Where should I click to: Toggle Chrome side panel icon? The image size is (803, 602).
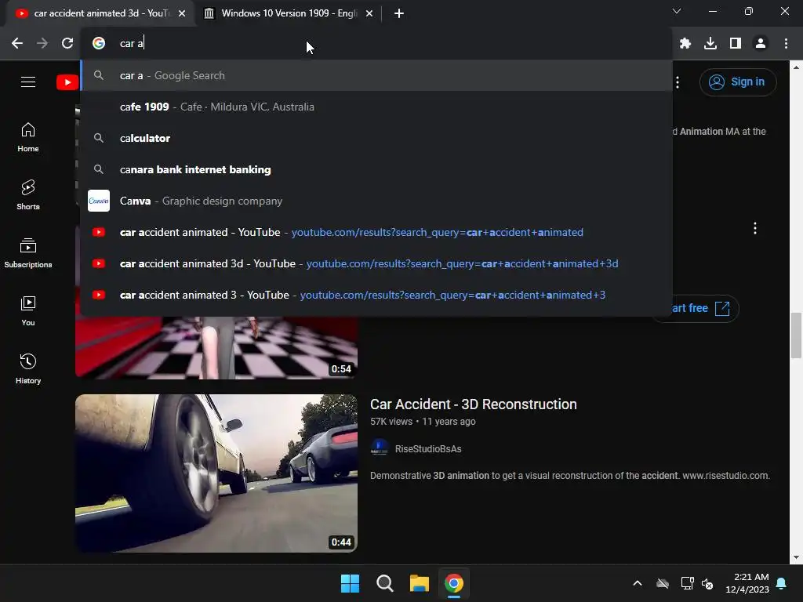point(736,44)
